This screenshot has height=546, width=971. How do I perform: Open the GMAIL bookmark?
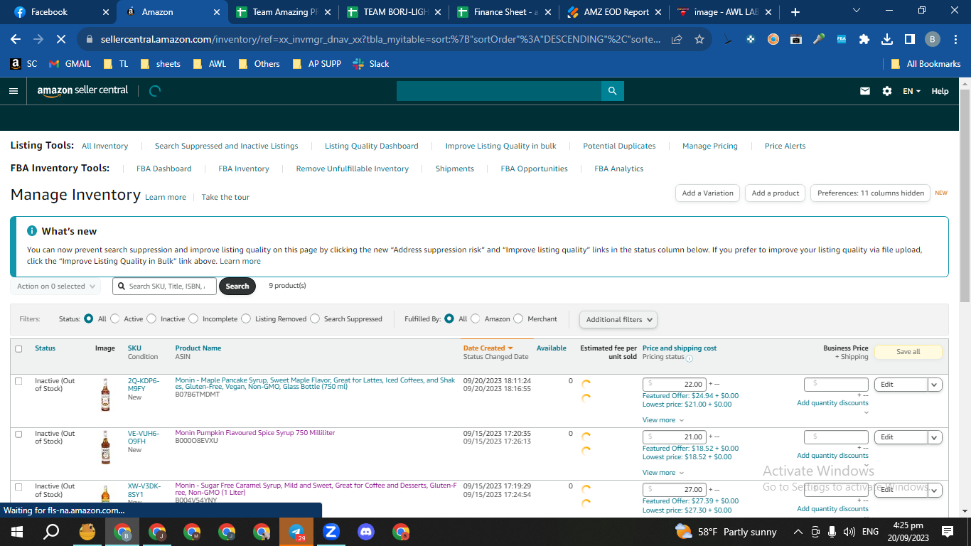[x=70, y=64]
